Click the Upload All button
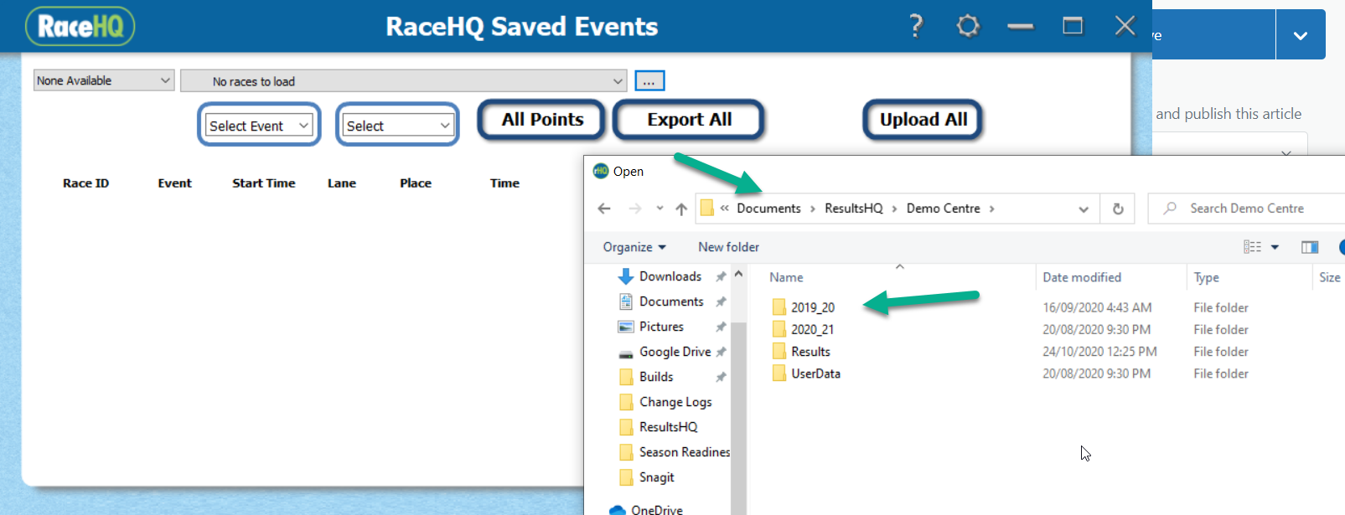1345x515 pixels. coord(923,120)
